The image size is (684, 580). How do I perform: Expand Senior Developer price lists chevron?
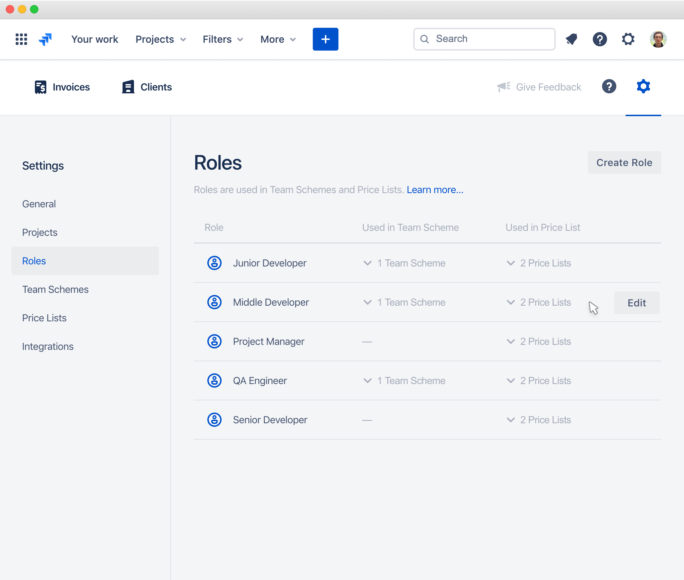(511, 420)
